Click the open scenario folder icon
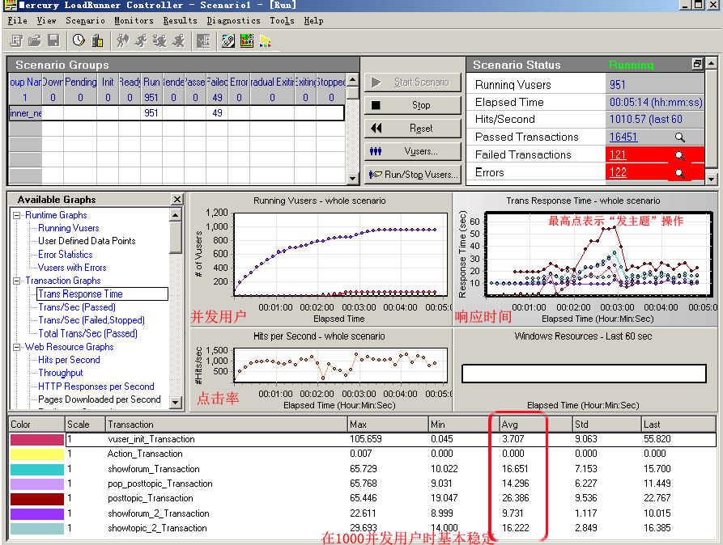 (34, 40)
